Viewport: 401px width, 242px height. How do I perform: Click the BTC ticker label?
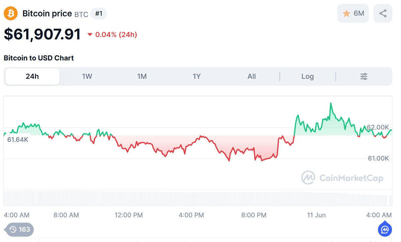tap(81, 14)
